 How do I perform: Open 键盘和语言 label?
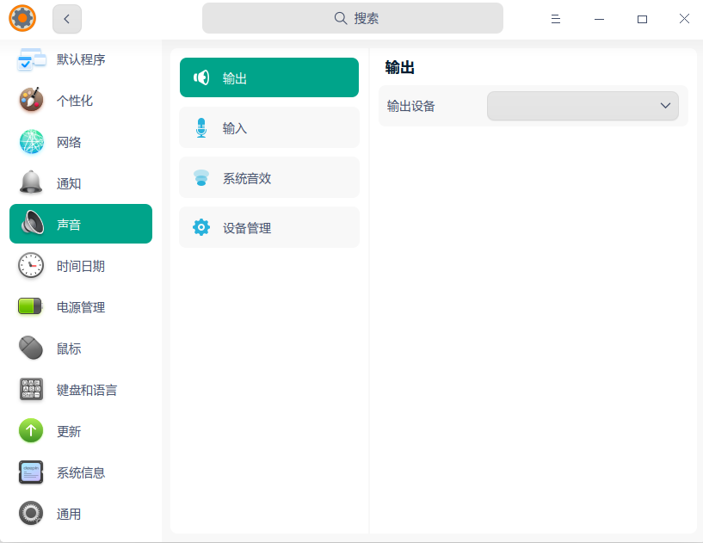click(x=87, y=390)
